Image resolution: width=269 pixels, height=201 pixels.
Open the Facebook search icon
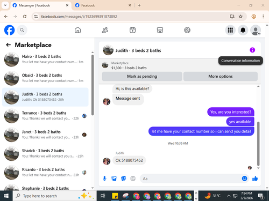(x=22, y=30)
